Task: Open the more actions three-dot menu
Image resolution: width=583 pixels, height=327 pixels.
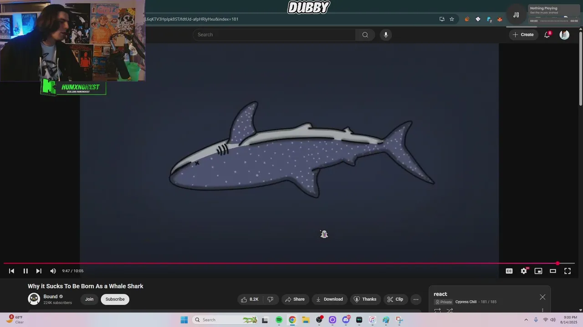Action: 416,299
